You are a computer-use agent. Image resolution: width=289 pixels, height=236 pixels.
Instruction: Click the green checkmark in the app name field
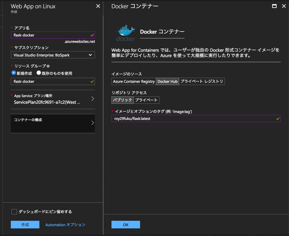pos(92,35)
